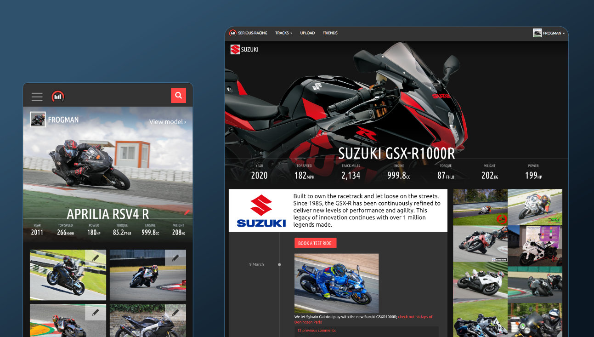Open the blue Suzuki bike post photo
Viewport: 594px width, 337px height.
[x=336, y=283]
